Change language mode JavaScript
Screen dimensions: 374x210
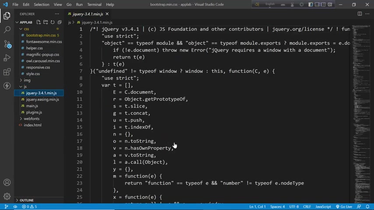coord(323,206)
